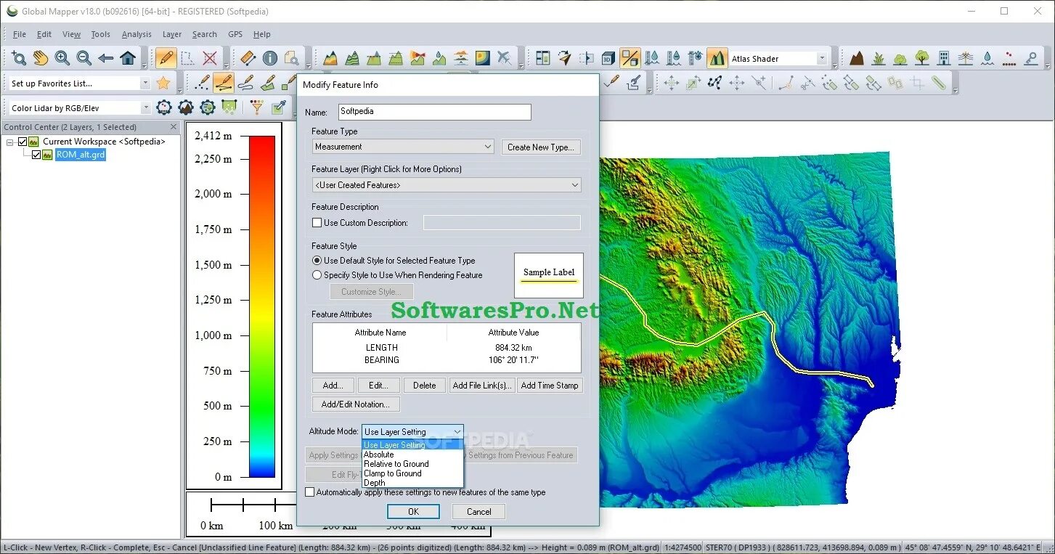This screenshot has height=554, width=1055.
Task: Open the Feature Type Measurement dropdown
Action: [403, 147]
